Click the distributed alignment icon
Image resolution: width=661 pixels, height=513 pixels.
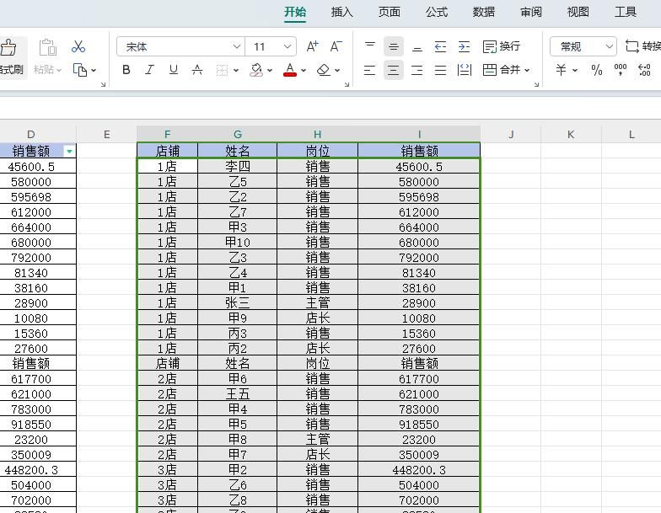tap(464, 70)
